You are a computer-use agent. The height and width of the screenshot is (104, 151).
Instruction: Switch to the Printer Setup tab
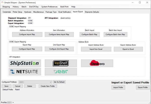[x=18, y=12]
